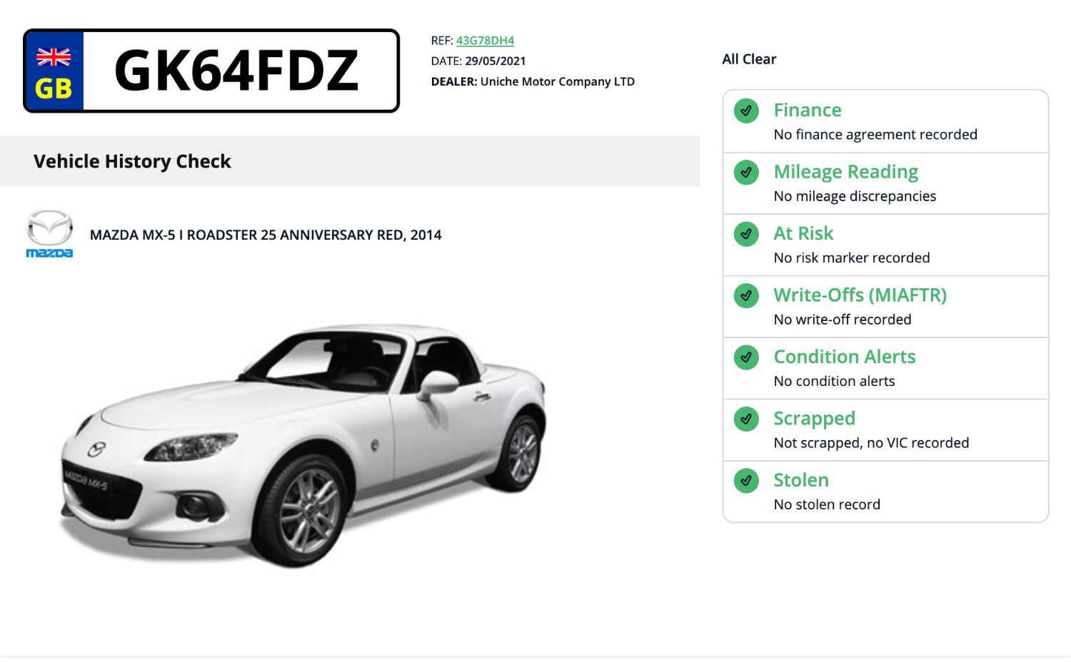Click the Write-Offs (MIAFTR) checkmark icon
Screen dimensions: 1071x662
tap(746, 295)
